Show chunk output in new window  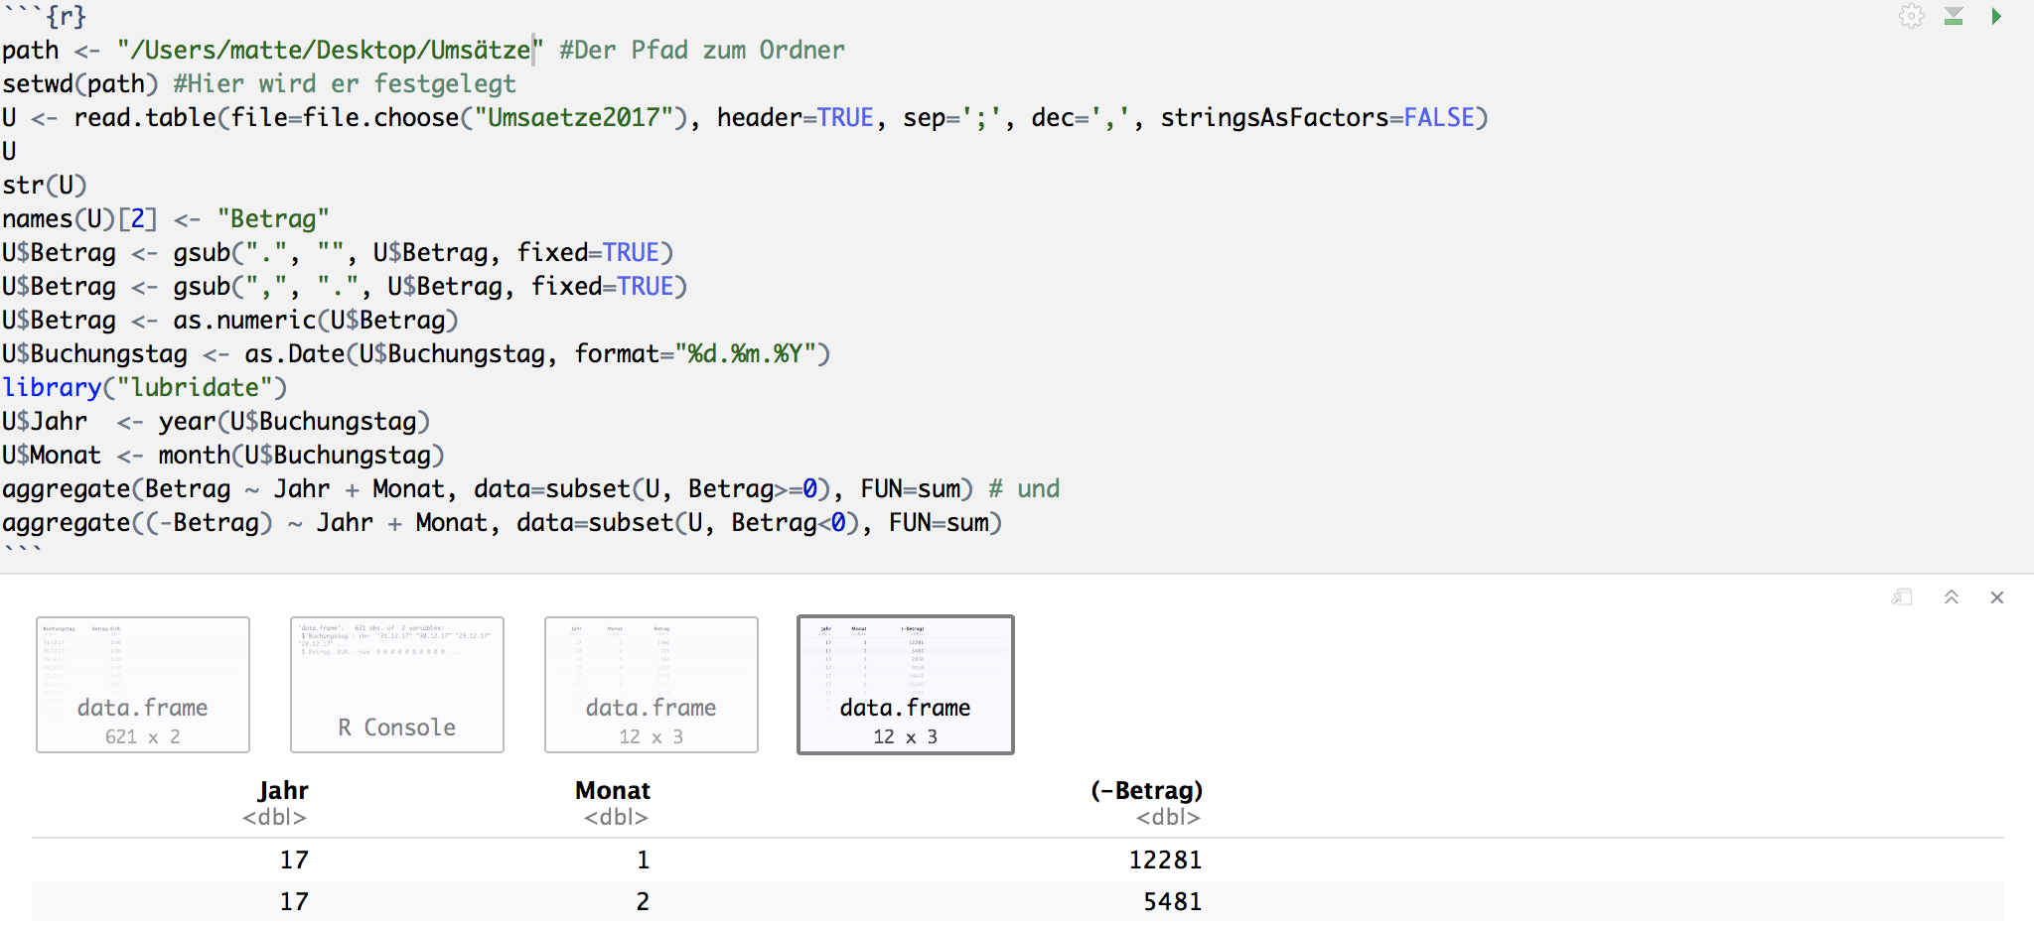click(1902, 596)
